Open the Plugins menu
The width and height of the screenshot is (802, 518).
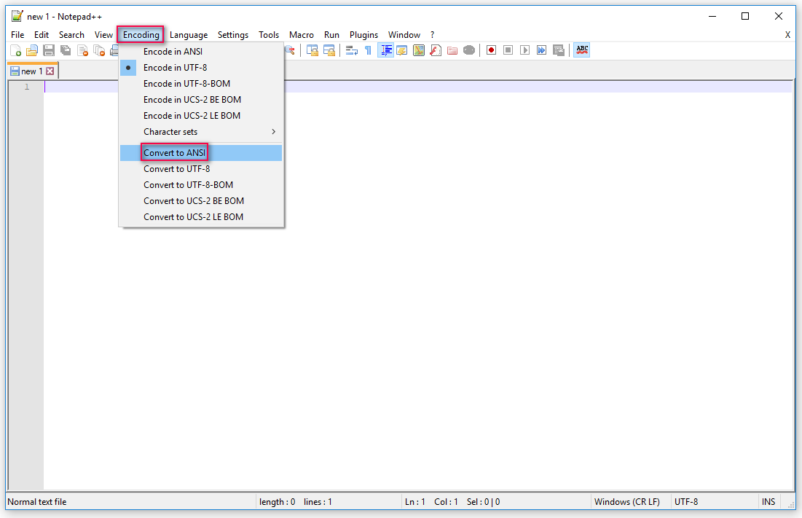[x=363, y=35]
